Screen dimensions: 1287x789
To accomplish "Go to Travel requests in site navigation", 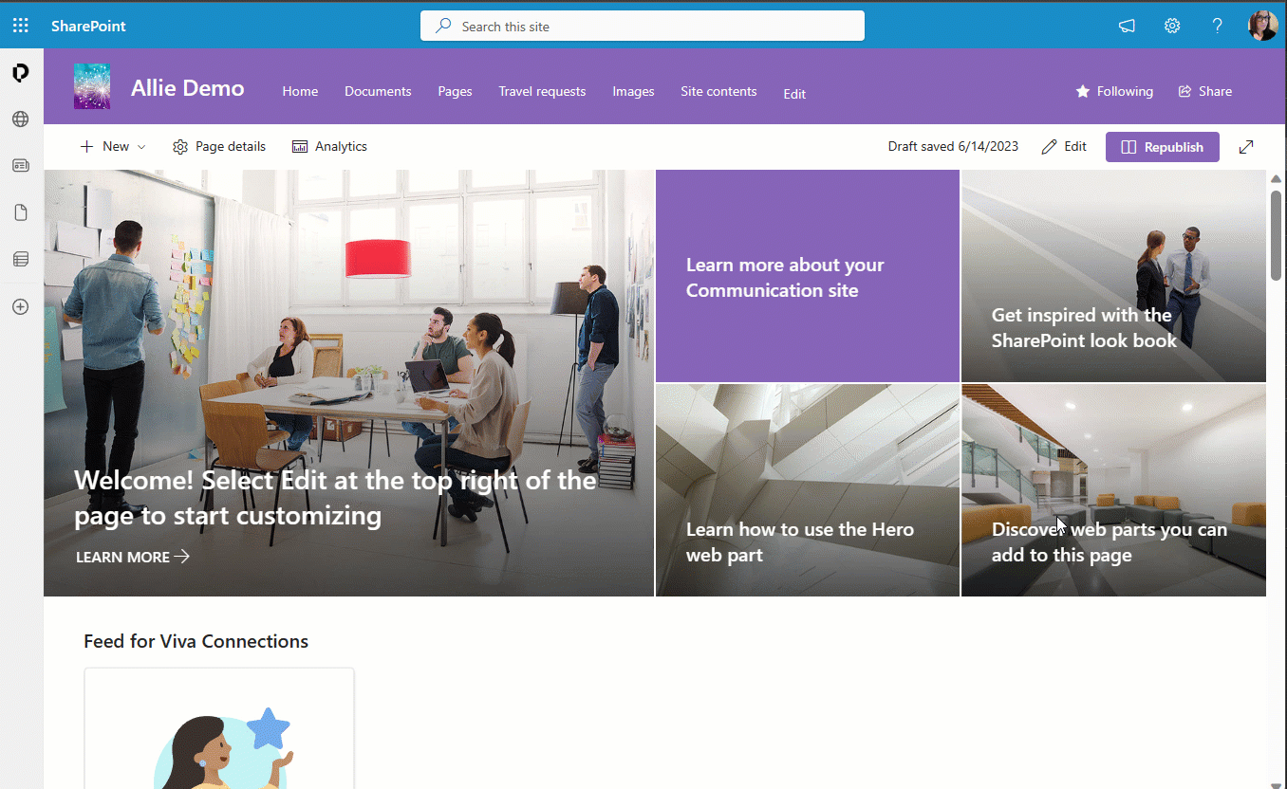I will 542,91.
